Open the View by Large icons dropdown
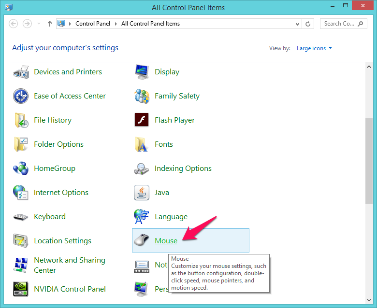The image size is (377, 308). point(315,48)
